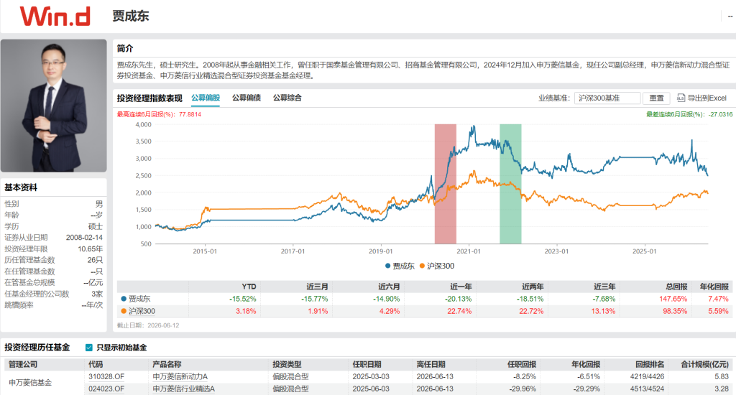Click 导出到Excel link
The image size is (736, 395).
[707, 98]
